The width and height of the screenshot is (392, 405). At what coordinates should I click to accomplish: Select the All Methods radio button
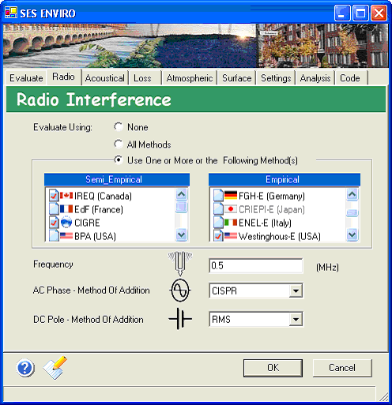(119, 144)
